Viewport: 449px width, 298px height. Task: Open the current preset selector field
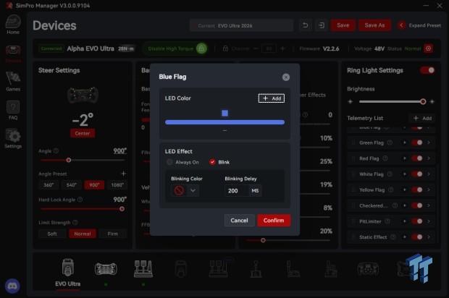point(241,25)
